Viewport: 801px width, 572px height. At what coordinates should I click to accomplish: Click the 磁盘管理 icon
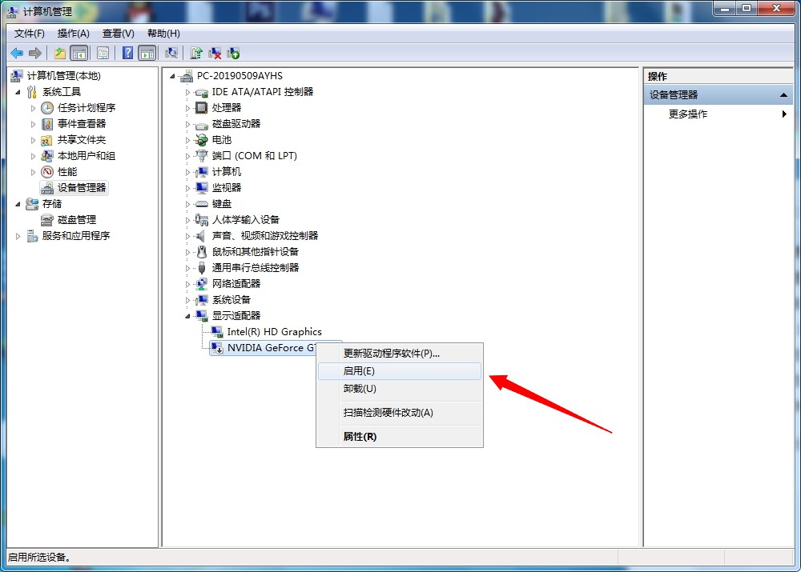(x=47, y=220)
